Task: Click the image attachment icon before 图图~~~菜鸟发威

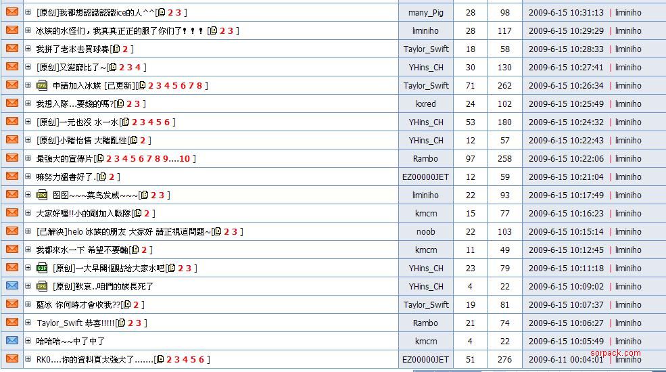Action: [x=42, y=195]
